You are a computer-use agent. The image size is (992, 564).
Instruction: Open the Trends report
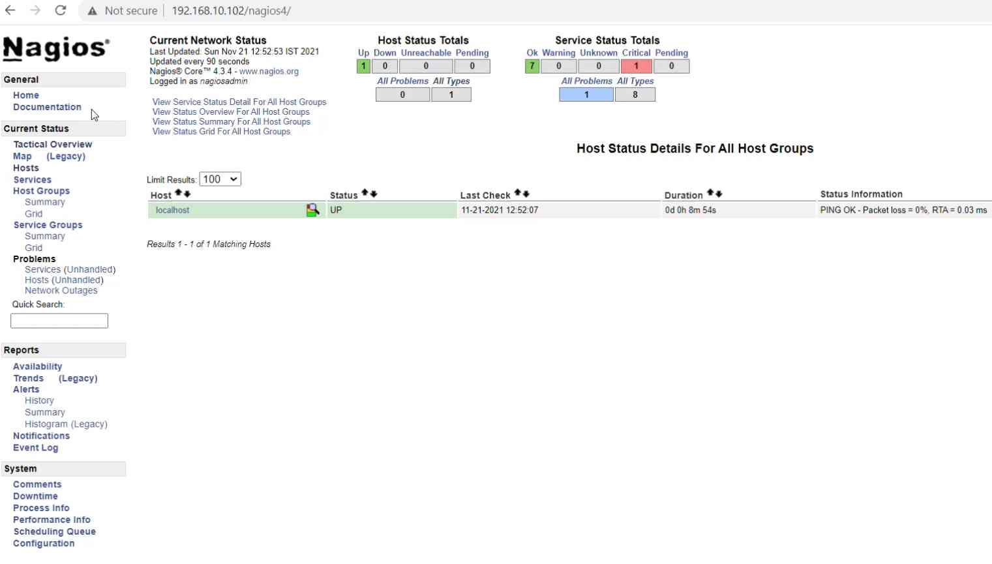coord(29,378)
